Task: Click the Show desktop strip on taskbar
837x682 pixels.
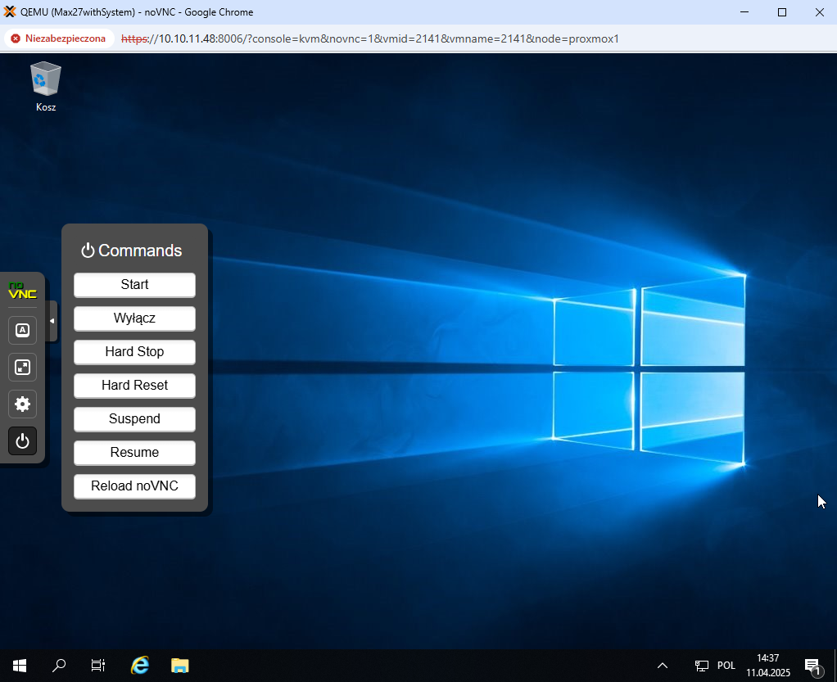Action: point(835,666)
